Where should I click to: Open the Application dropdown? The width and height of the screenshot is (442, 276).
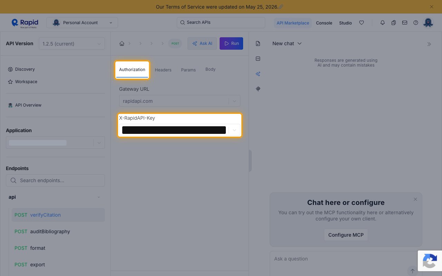[x=55, y=143]
